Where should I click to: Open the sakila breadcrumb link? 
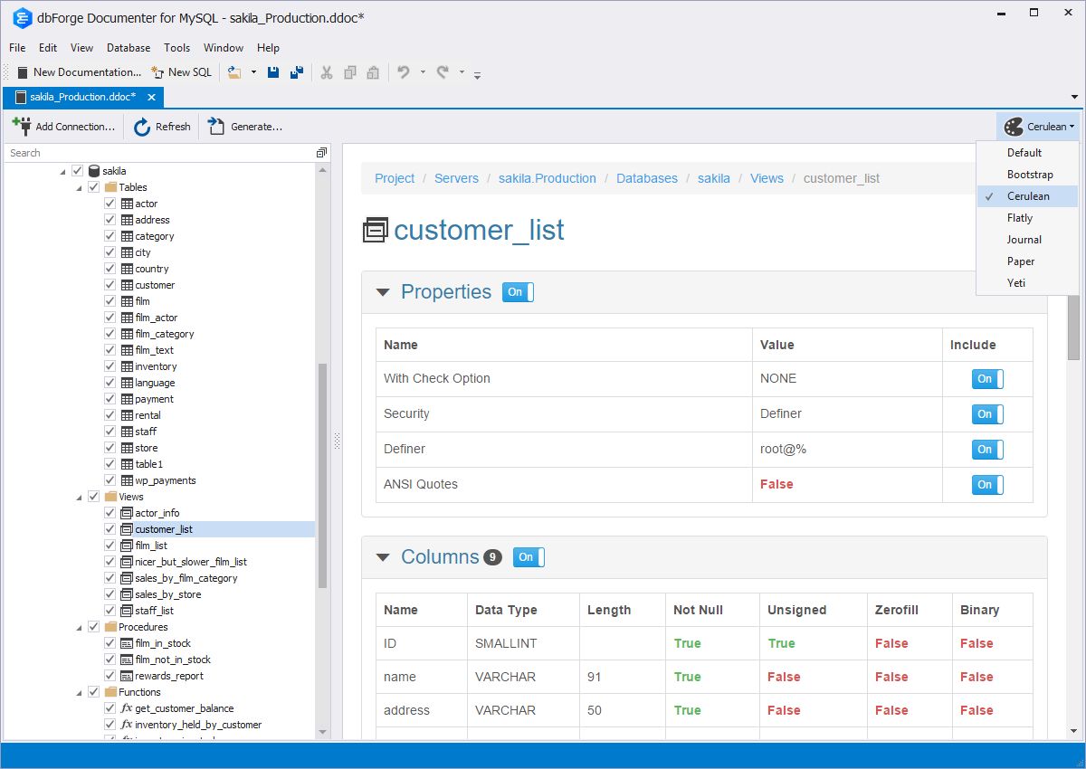(713, 178)
